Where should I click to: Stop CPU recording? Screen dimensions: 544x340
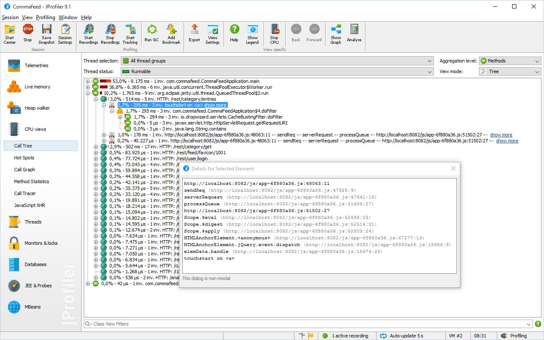274,34
